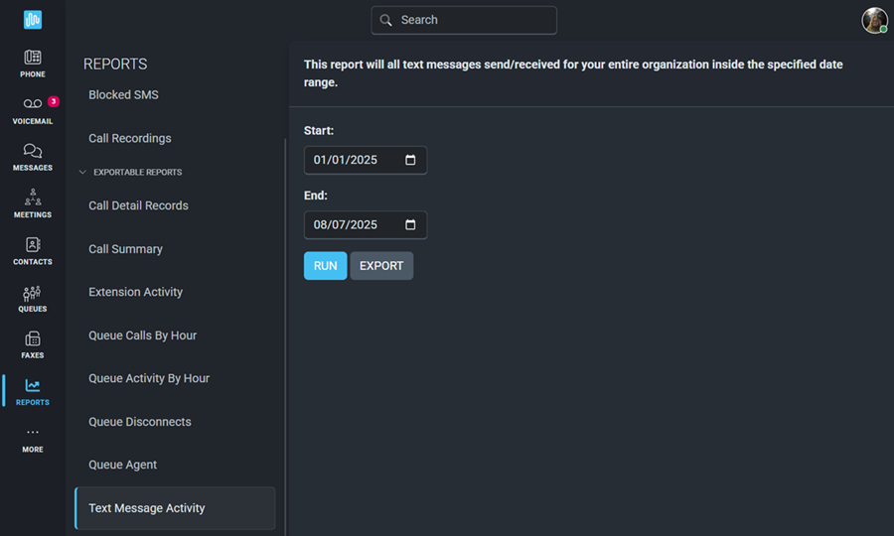Viewport: 894px width, 536px height.
Task: Open the Phone section icon
Action: [x=33, y=57]
